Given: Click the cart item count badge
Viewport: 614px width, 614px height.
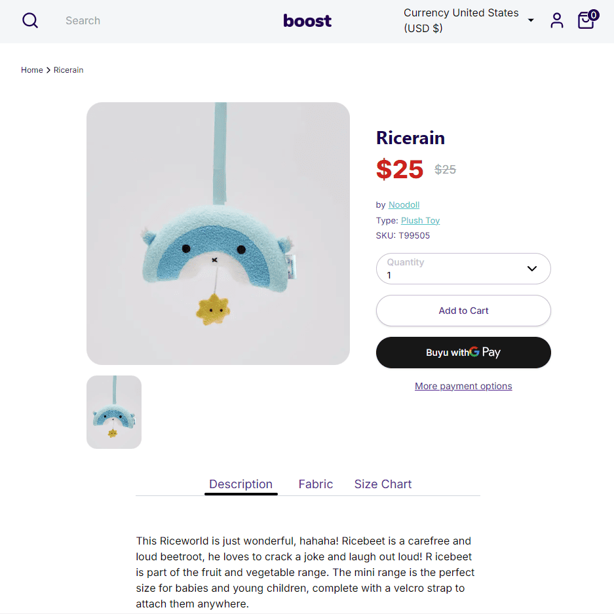Looking at the screenshot, I should tap(593, 15).
